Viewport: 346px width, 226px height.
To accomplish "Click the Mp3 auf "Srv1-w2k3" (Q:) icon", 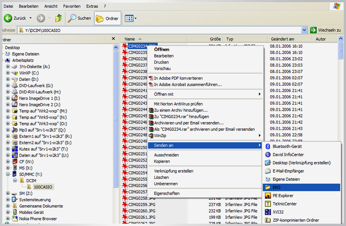I will point(15,130).
